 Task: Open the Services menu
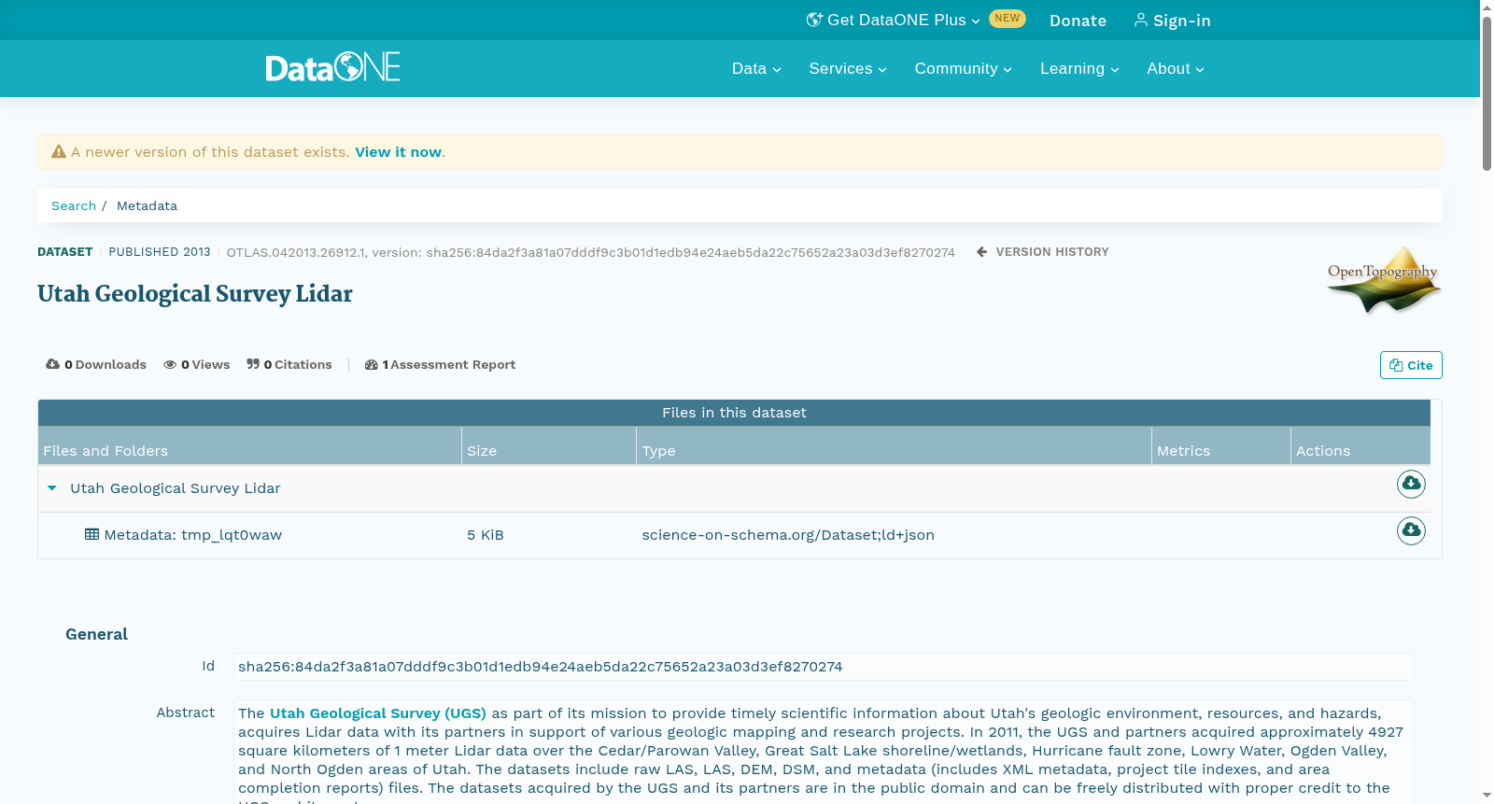tap(848, 69)
